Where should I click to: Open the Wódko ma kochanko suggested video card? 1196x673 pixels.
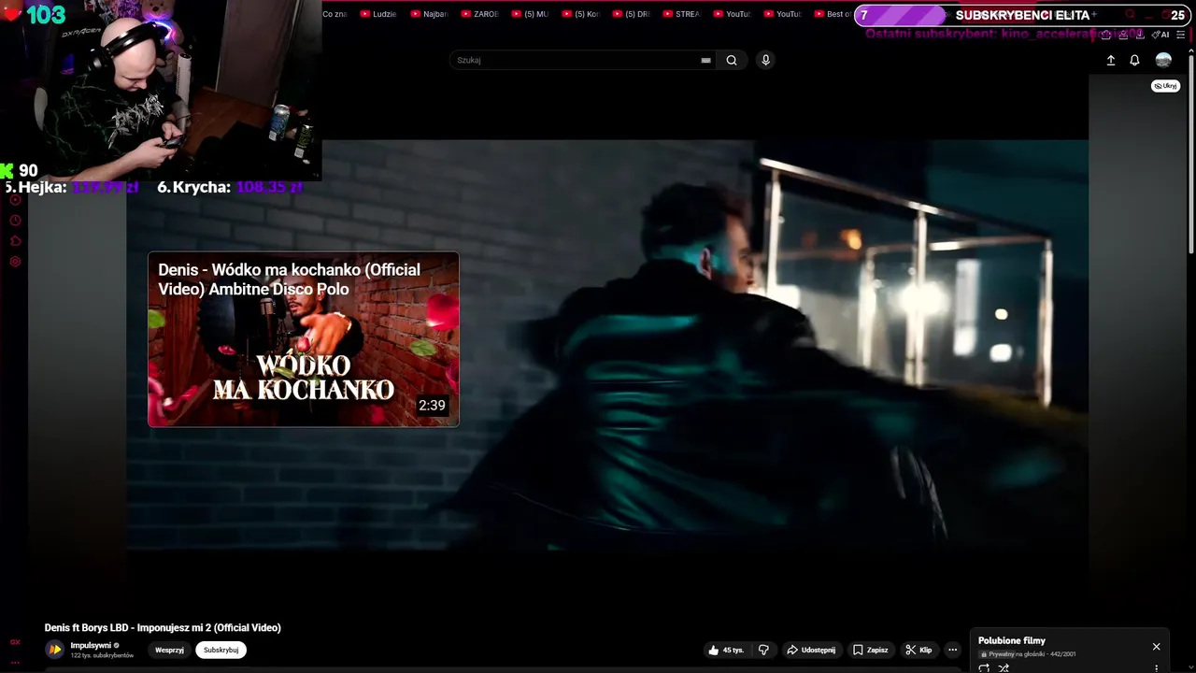click(304, 339)
